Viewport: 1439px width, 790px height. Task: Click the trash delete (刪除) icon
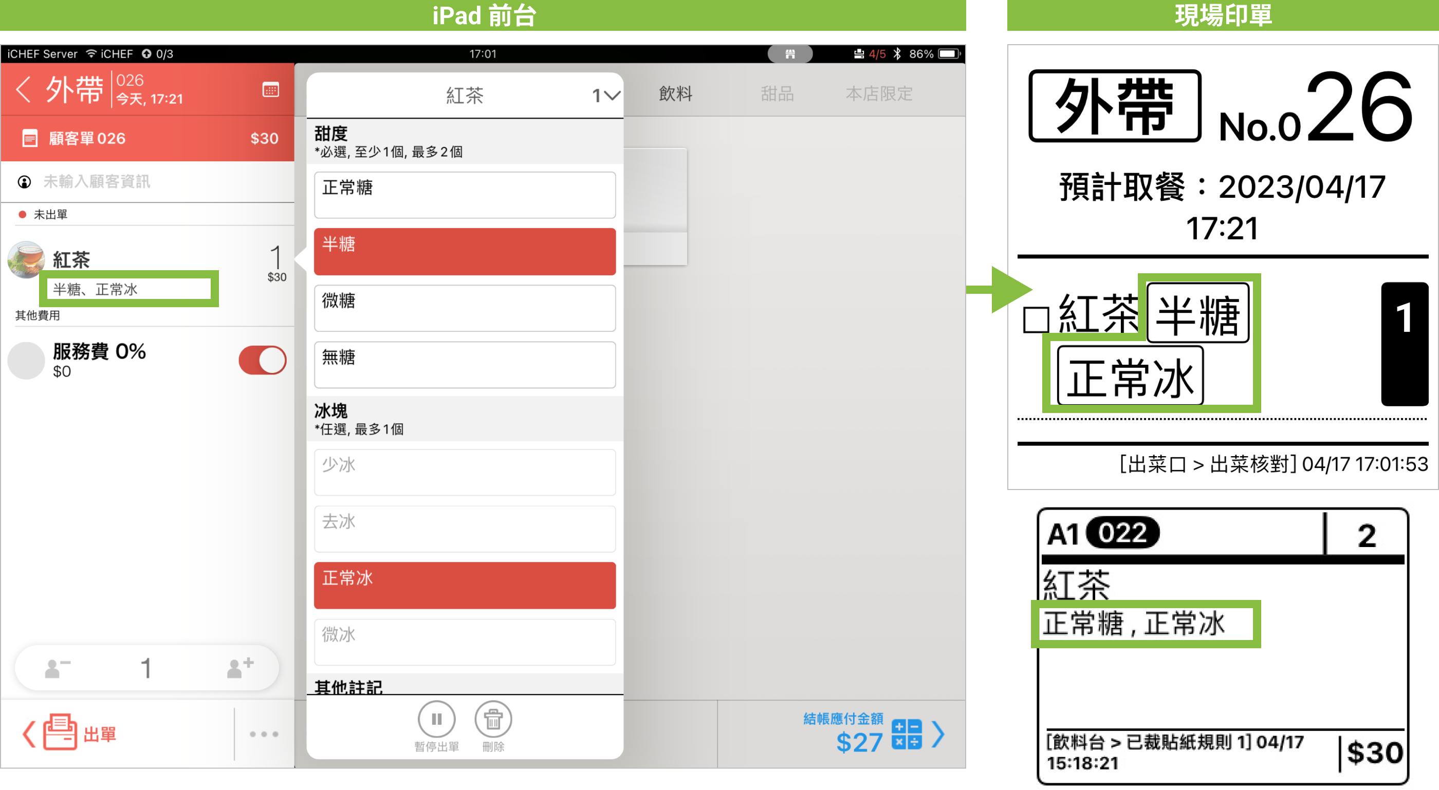493,720
